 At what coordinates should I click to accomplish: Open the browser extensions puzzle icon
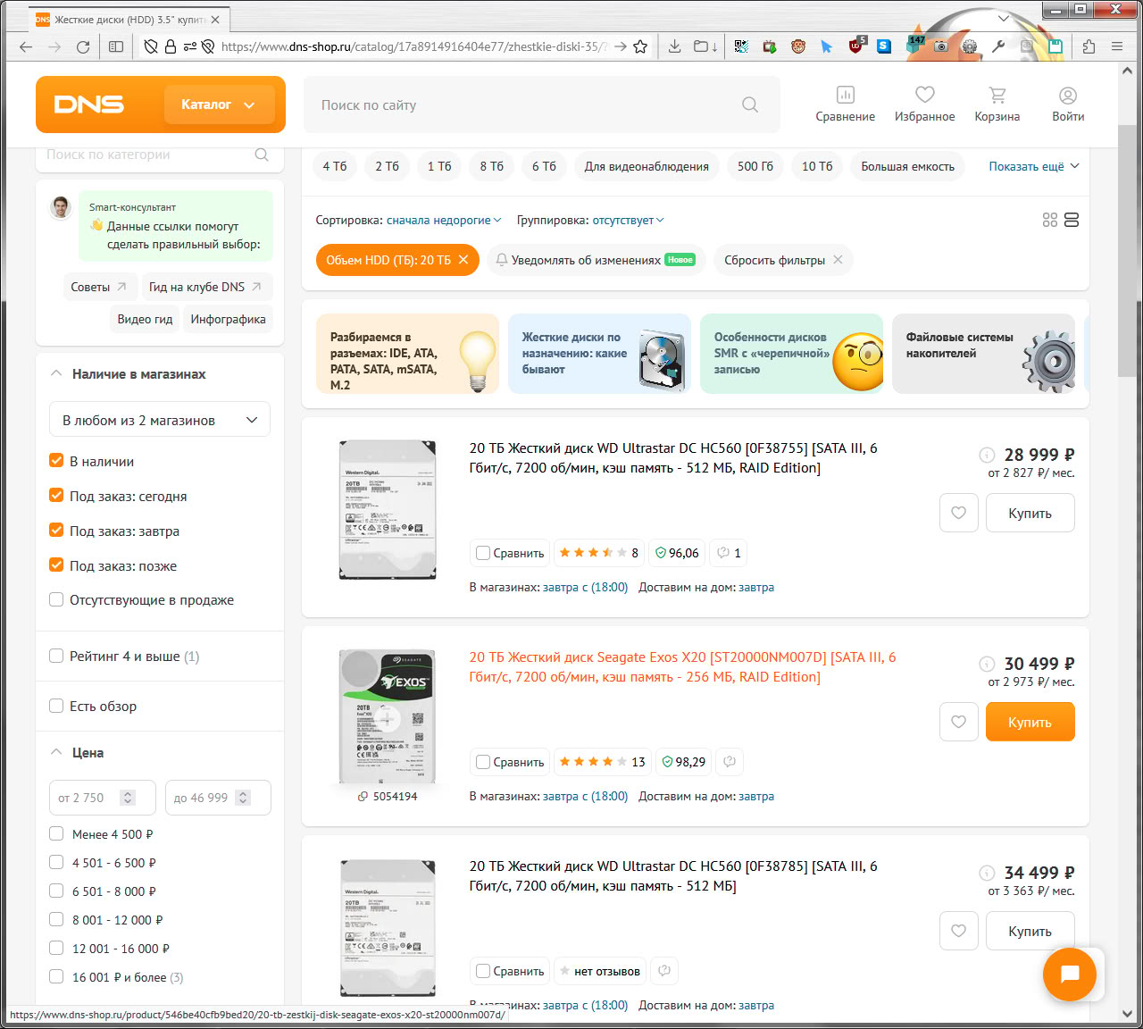coord(1089,46)
